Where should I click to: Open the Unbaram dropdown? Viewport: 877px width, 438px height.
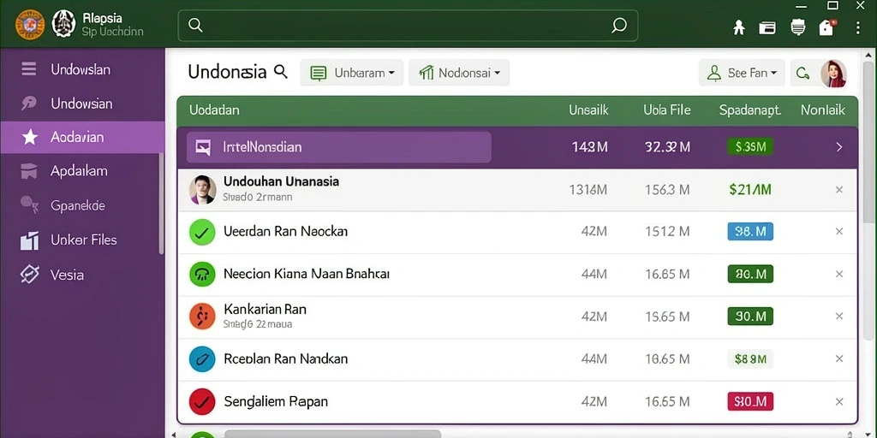[x=352, y=73]
